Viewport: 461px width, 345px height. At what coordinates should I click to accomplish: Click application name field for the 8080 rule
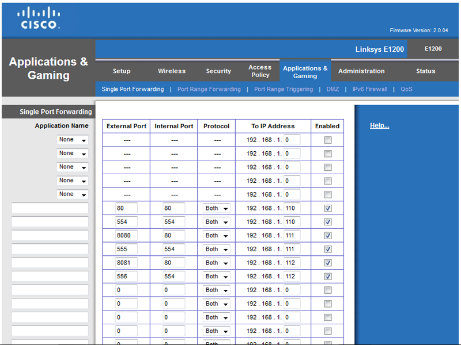pyautogui.click(x=50, y=236)
